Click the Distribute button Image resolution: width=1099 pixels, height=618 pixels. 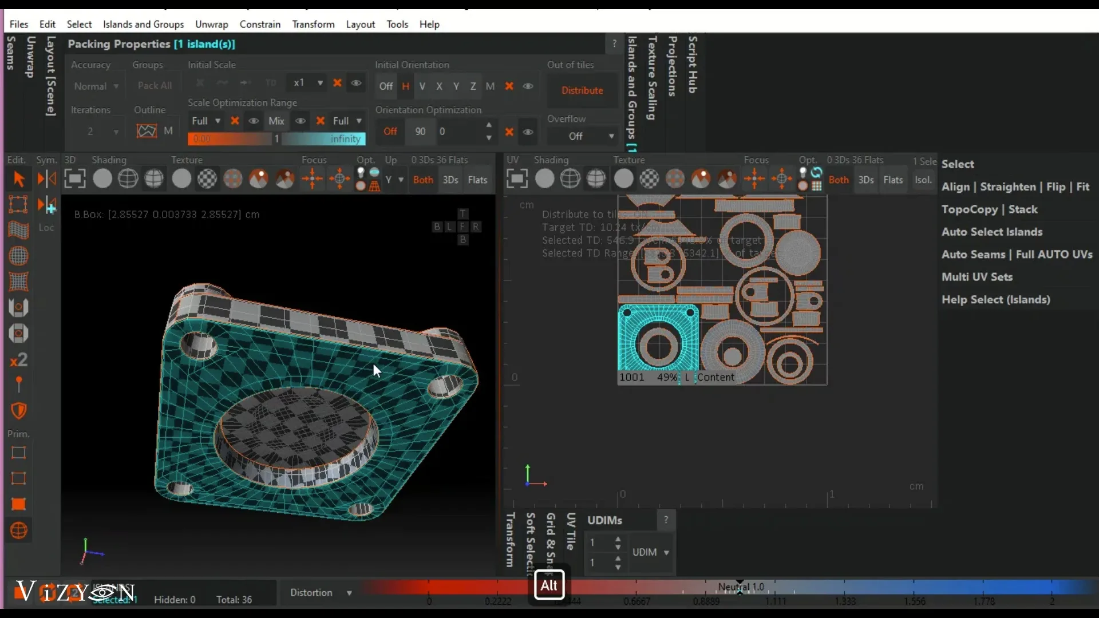click(x=582, y=90)
